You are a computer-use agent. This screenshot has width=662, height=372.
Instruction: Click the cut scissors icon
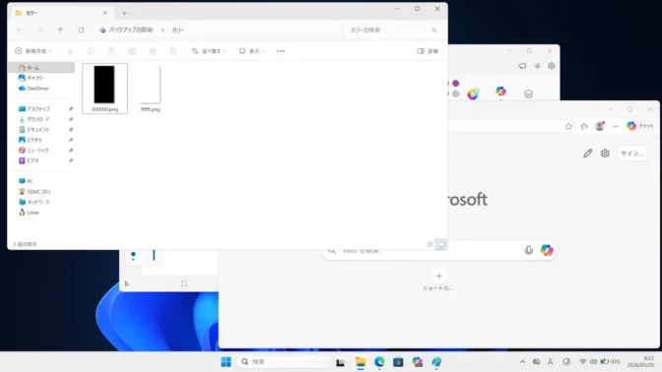(x=70, y=51)
